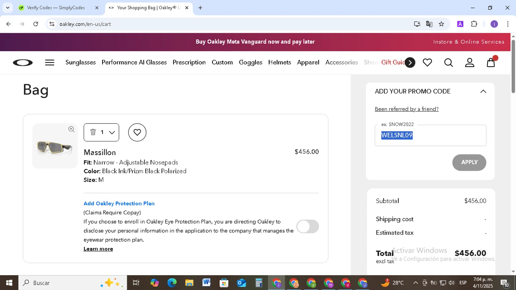This screenshot has width=516, height=290.
Task: View site information icon in address bar
Action: (x=52, y=24)
